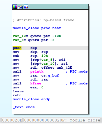Click the 'offset unk_42E' operand
Image resolution: width=102 pixels, height=124 pixels.
57,68
